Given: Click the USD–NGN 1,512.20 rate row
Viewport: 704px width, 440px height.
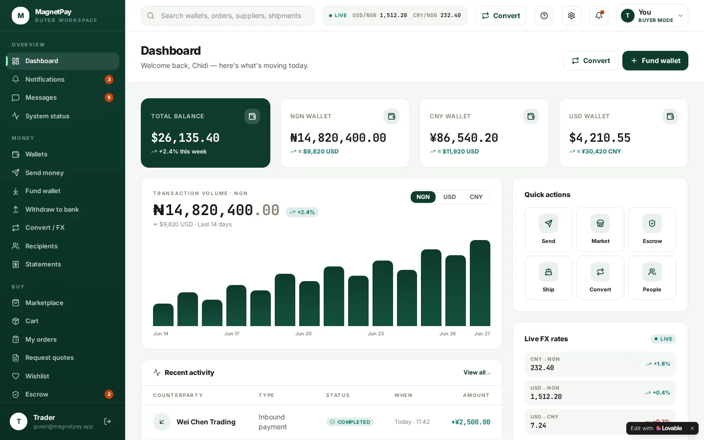Looking at the screenshot, I should [600, 393].
